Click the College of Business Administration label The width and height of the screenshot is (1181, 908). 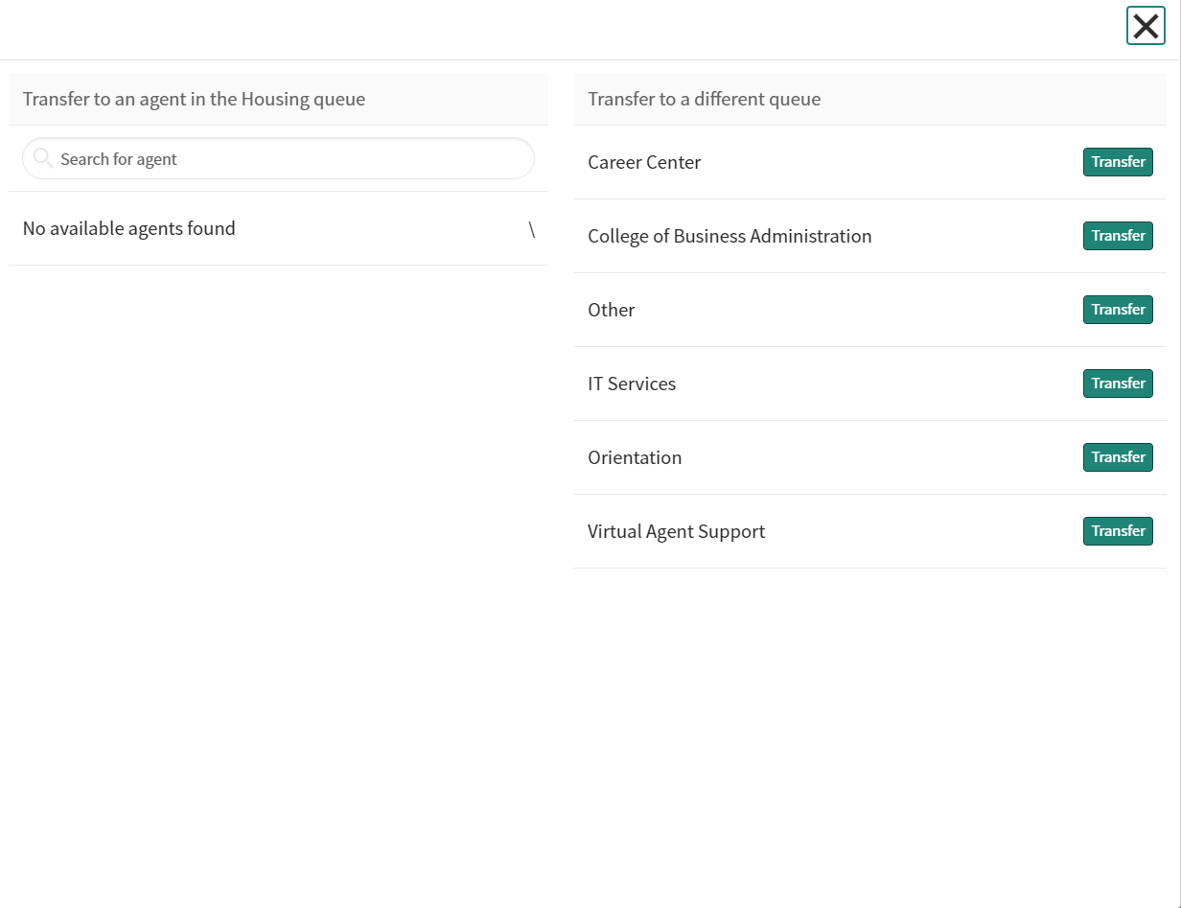pyautogui.click(x=729, y=236)
